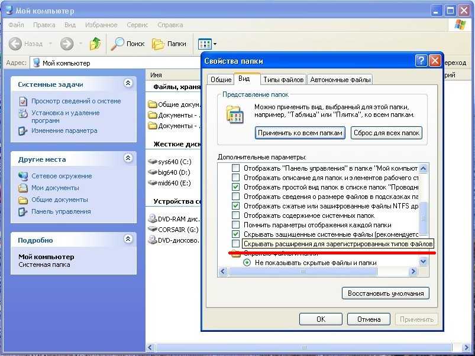Click the address bar field Мой компьютер
475x356 pixels.
pyautogui.click(x=115, y=63)
